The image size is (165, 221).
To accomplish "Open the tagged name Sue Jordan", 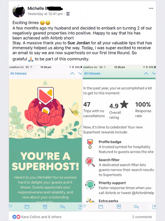I will (x=79, y=43).
